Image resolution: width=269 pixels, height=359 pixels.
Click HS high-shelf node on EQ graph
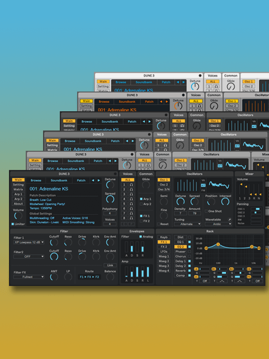pos(259,248)
